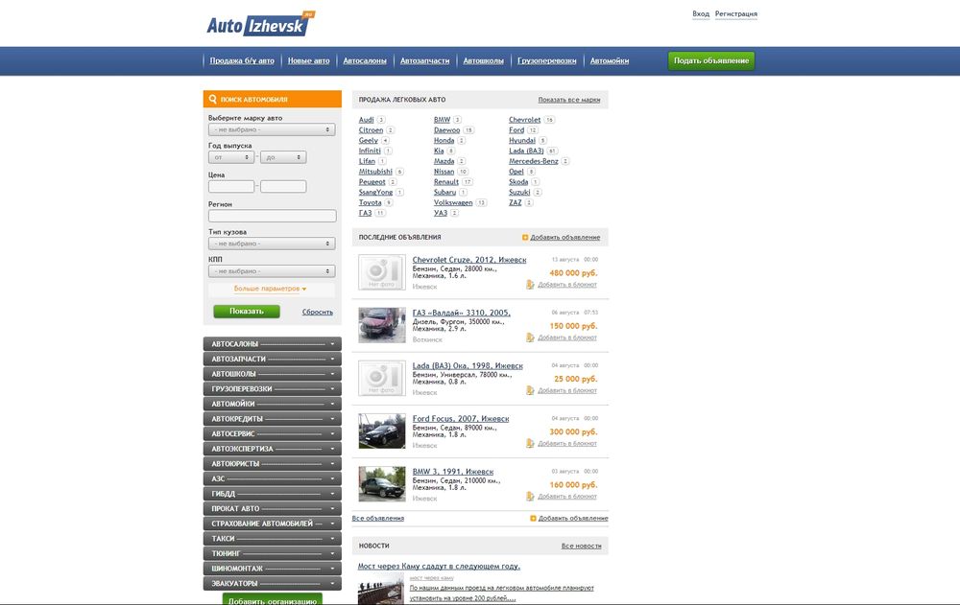Expand the АВТОКРЕДИТЫ sidebar section
This screenshot has width=960, height=605.
pos(273,419)
